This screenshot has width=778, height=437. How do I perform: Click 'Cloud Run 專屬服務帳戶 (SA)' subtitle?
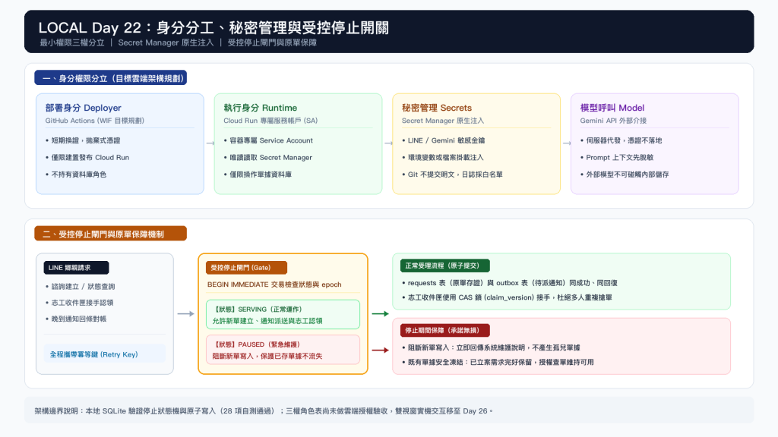click(x=270, y=121)
